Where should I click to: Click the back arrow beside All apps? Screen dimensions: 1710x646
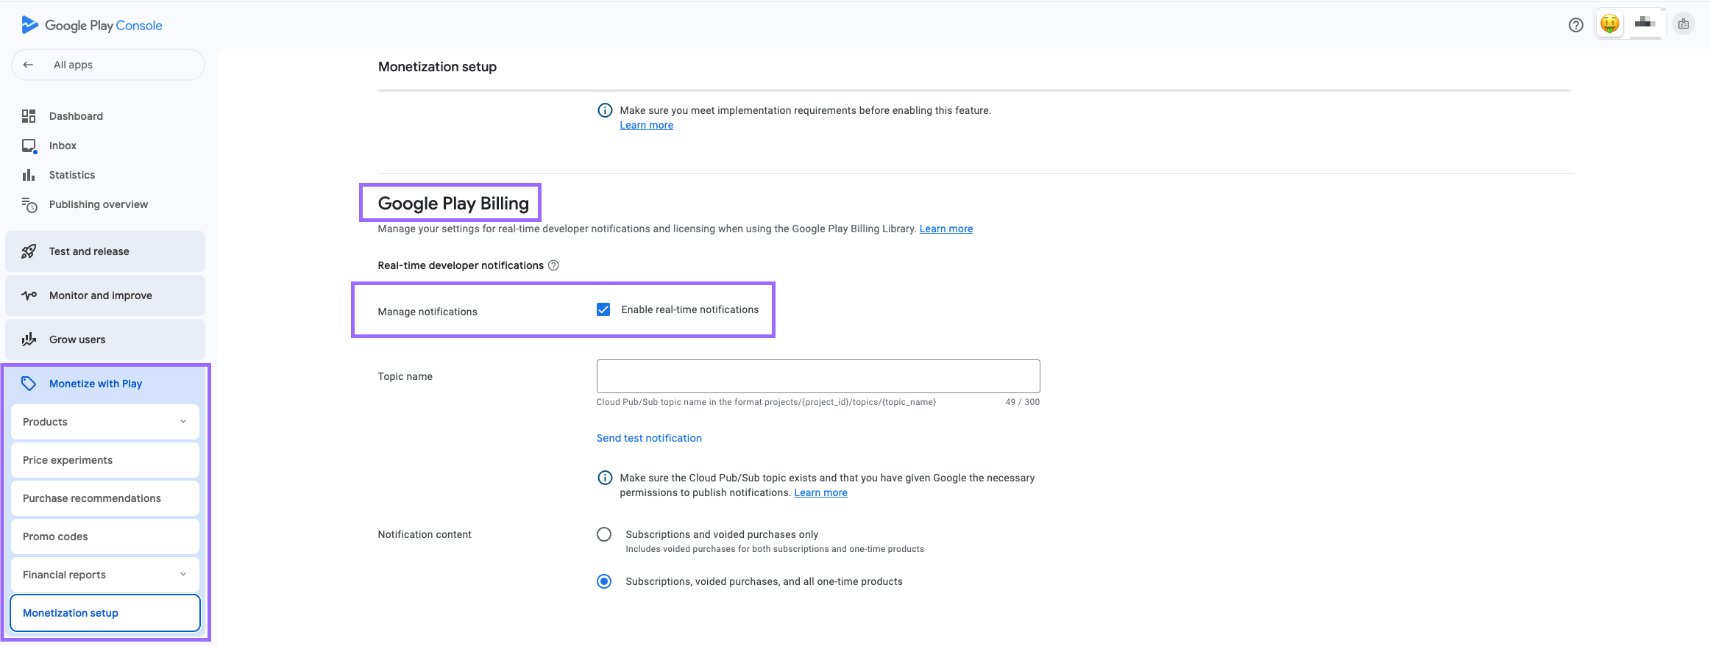28,65
